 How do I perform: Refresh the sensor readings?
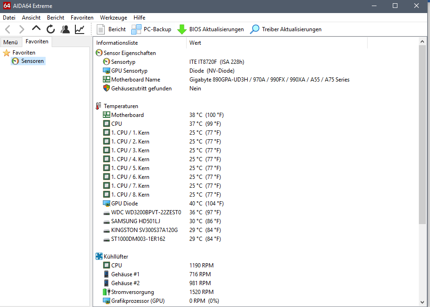coord(51,29)
